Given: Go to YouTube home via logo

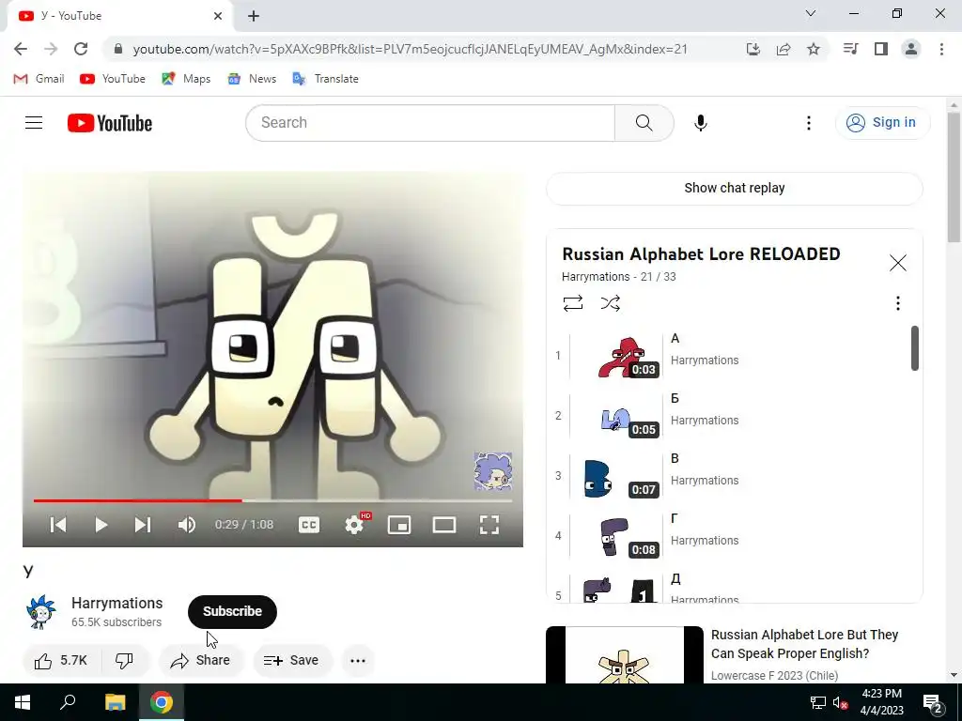Looking at the screenshot, I should (110, 123).
